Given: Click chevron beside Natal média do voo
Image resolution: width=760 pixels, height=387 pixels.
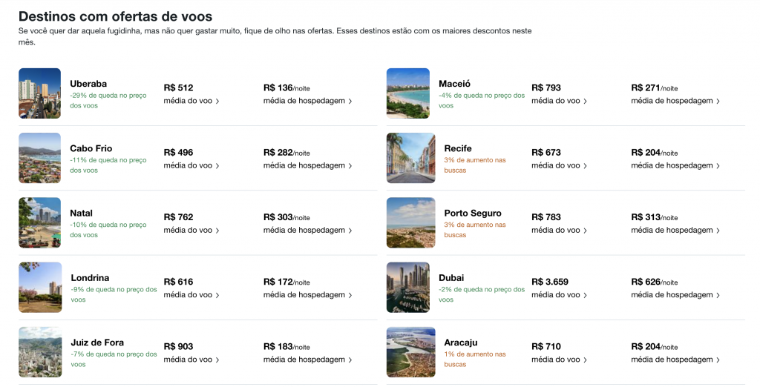Looking at the screenshot, I should click(x=217, y=231).
